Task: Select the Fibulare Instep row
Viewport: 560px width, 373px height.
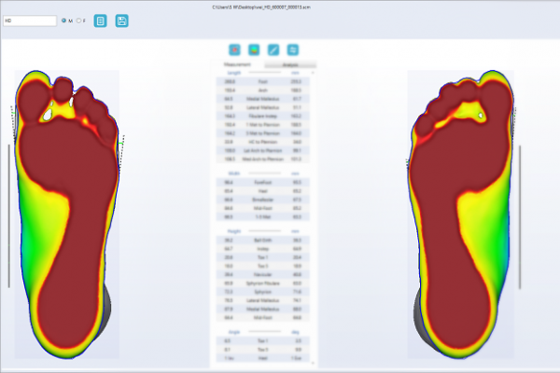Action: click(x=263, y=116)
